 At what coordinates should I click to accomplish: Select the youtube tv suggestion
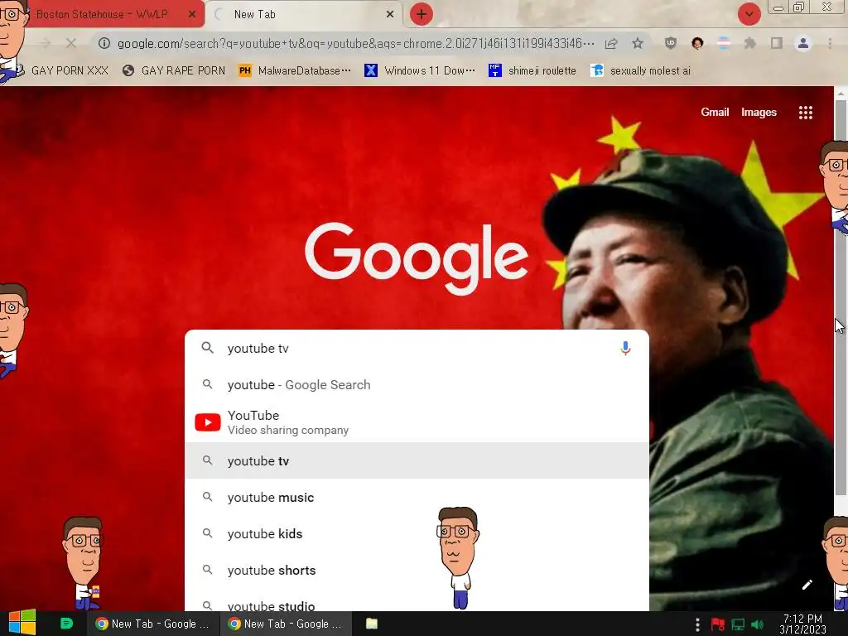point(417,460)
